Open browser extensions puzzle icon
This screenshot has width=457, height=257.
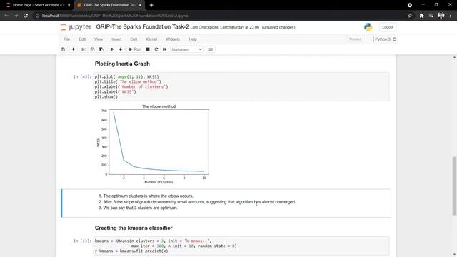421,16
